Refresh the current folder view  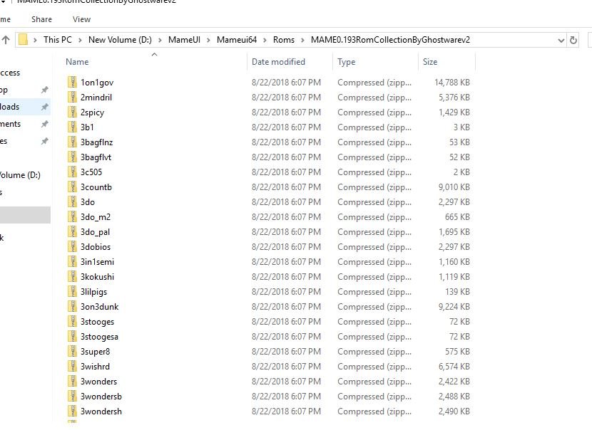(x=573, y=40)
